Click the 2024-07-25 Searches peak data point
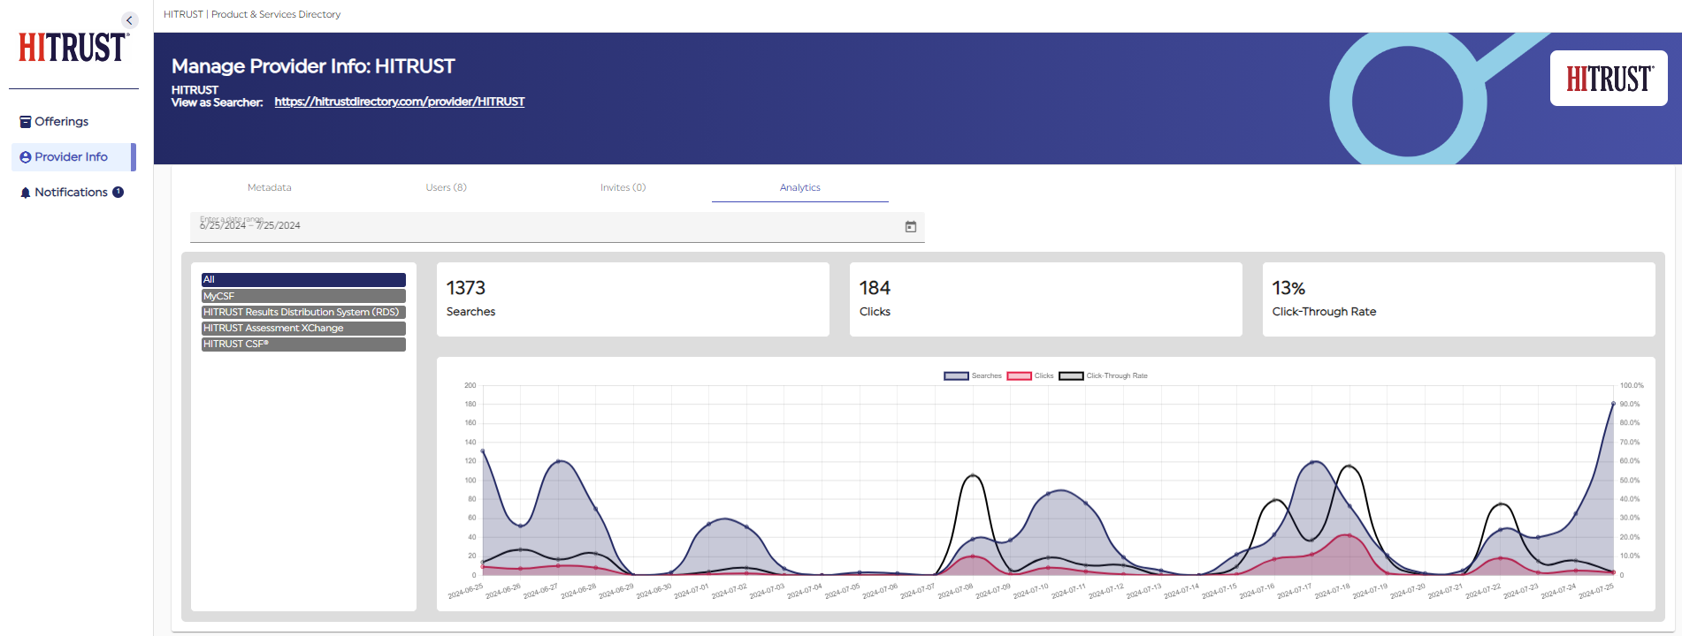 coord(1613,404)
